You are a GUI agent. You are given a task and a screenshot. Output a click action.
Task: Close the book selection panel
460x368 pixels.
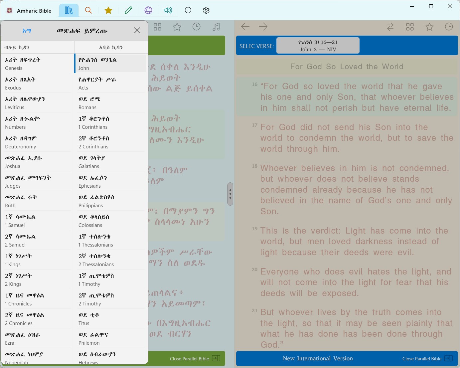pyautogui.click(x=137, y=31)
